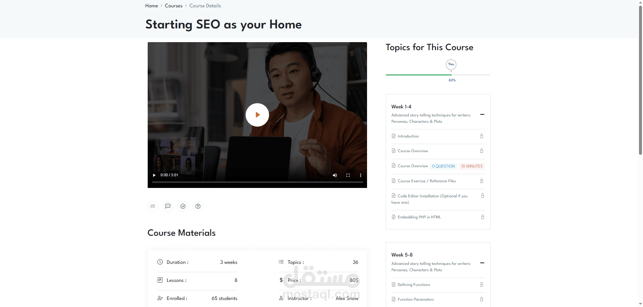Click the Course Materials heading

(182, 233)
